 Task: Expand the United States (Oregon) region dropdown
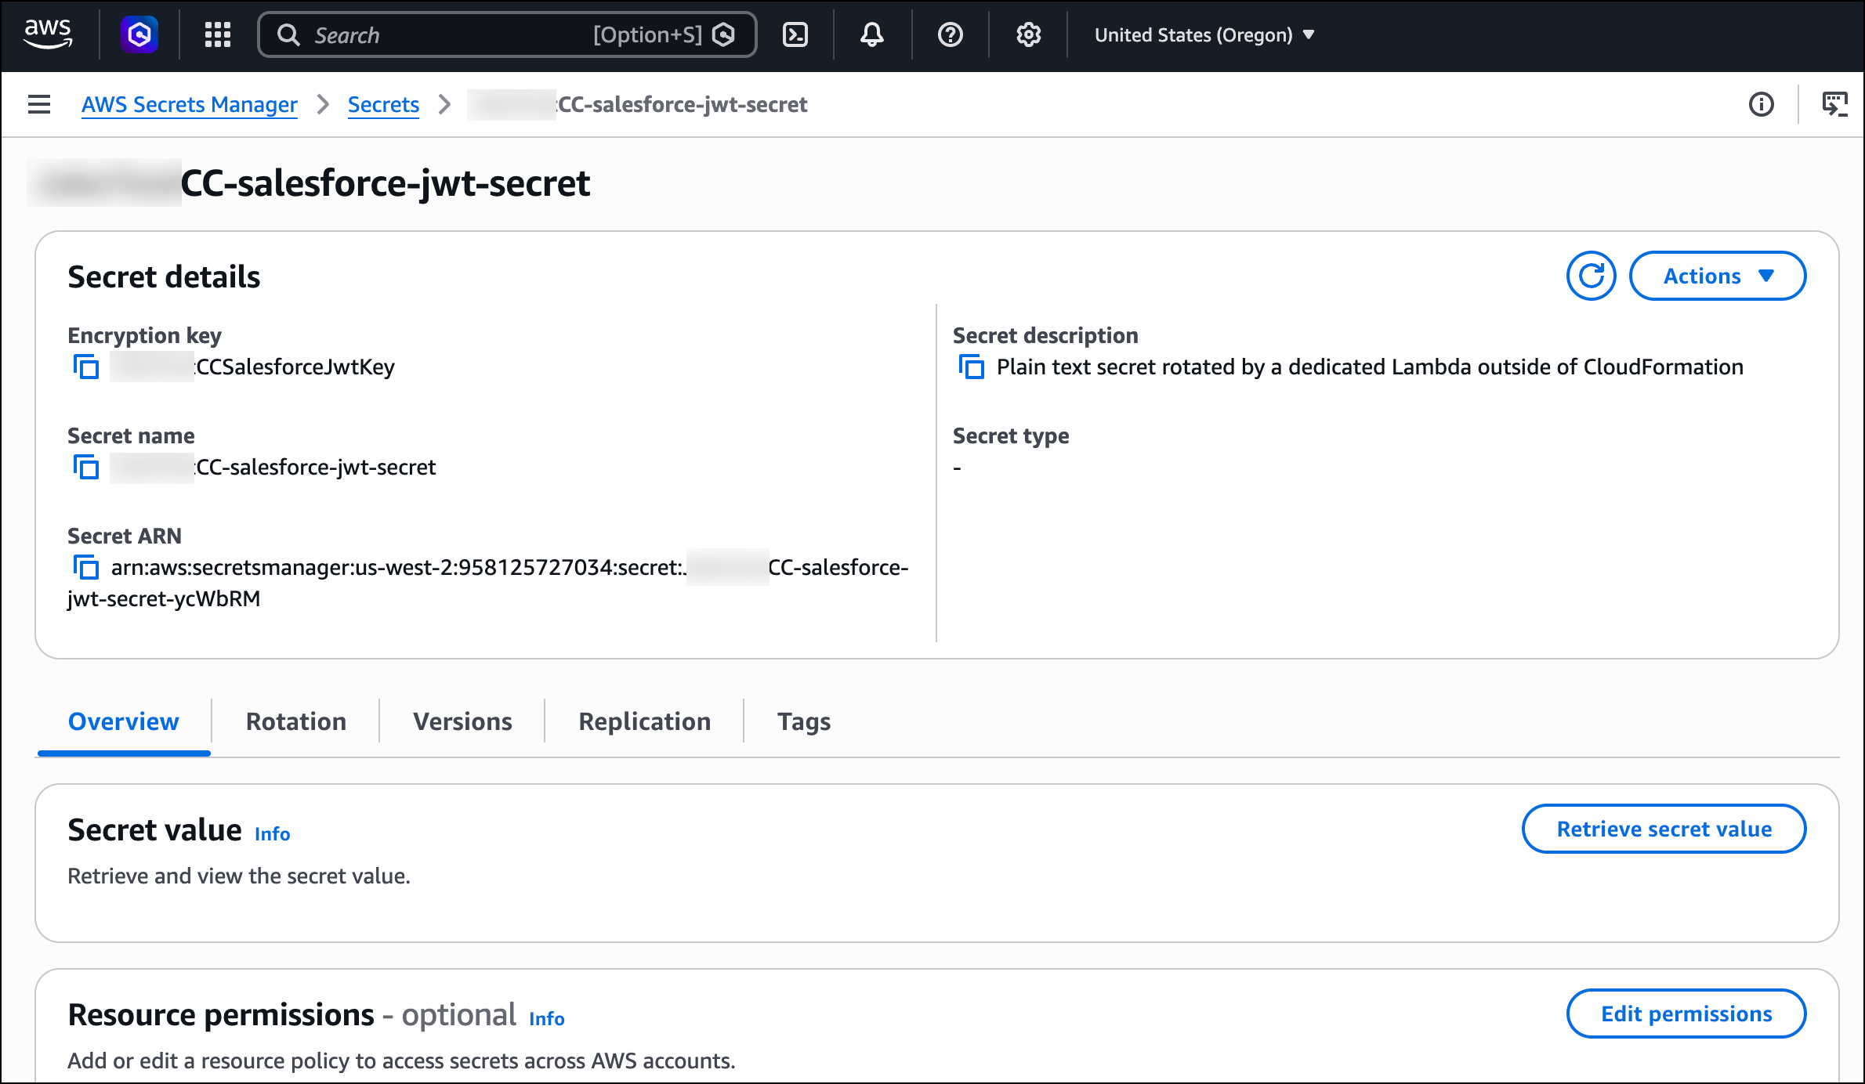tap(1204, 34)
